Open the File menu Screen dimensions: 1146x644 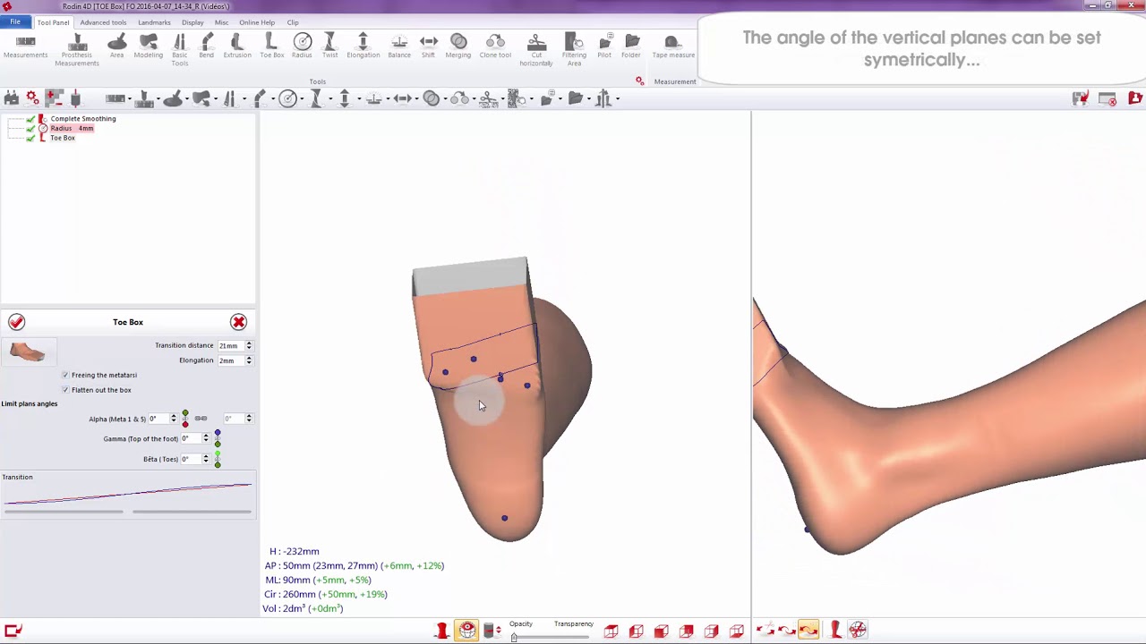(15, 22)
